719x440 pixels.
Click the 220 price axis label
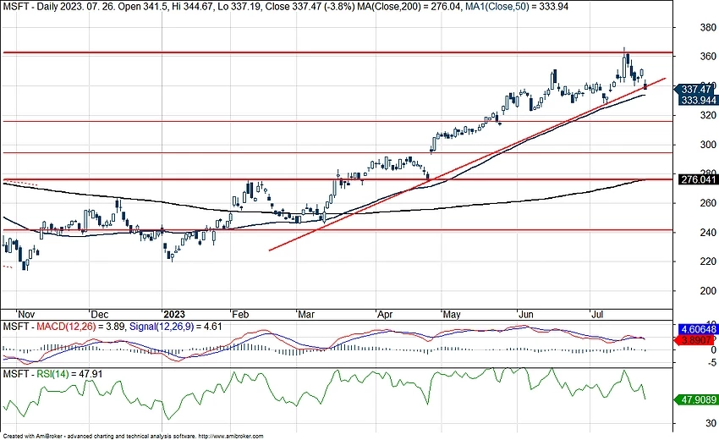tap(708, 261)
